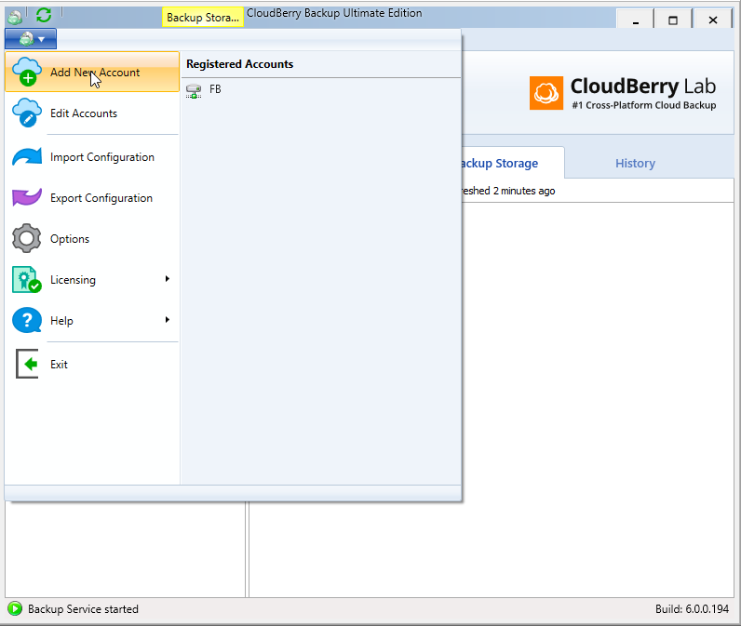
Task: Click the Help question mark icon
Action: 26,320
